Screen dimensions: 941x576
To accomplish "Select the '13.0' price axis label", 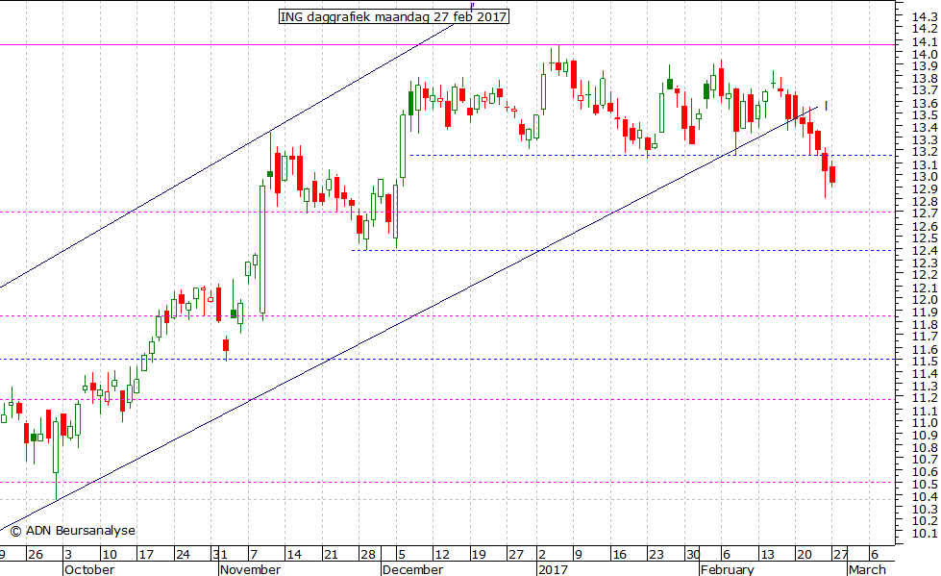I will (x=925, y=177).
